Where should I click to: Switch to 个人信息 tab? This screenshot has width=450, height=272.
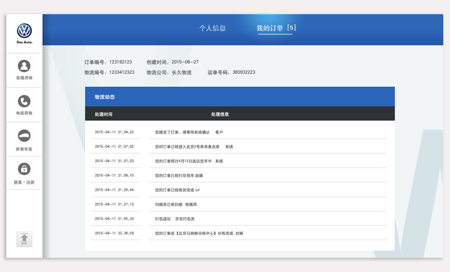click(x=212, y=28)
